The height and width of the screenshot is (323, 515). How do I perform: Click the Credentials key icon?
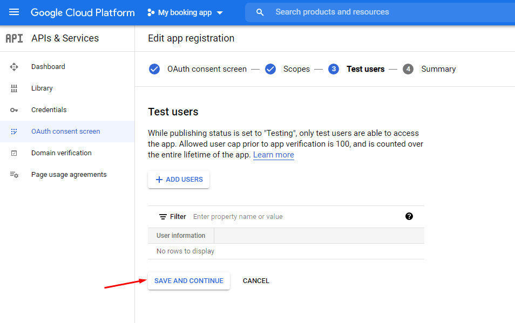pos(14,109)
